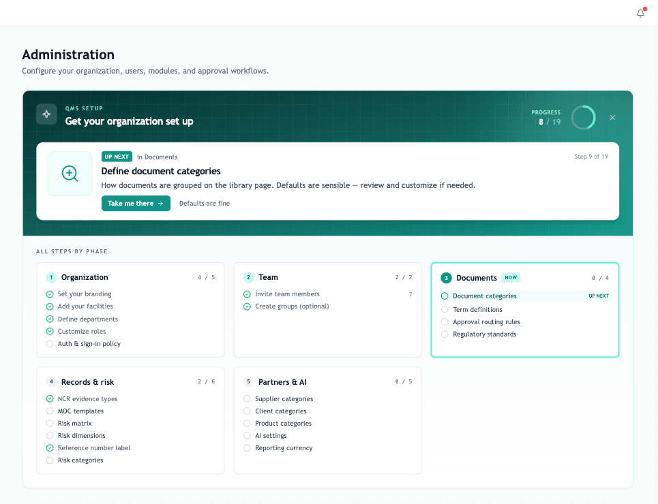Click the phase 5 number badge
The image size is (658, 504).
pyautogui.click(x=248, y=381)
